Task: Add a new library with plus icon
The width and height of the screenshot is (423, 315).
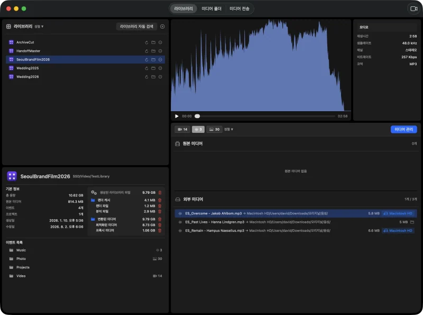Action: point(162,26)
